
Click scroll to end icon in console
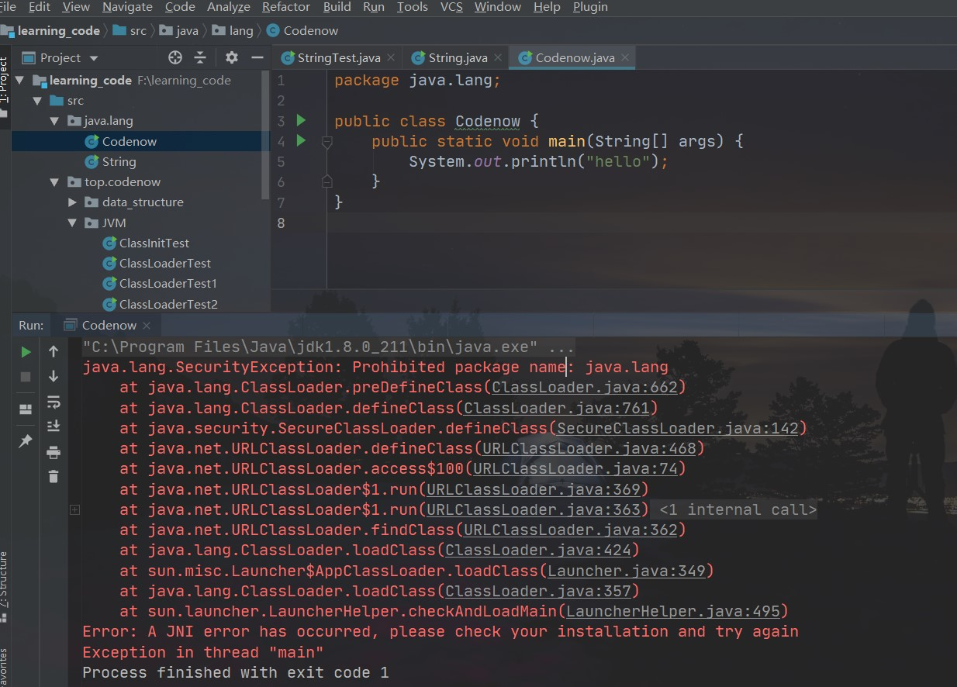(54, 426)
